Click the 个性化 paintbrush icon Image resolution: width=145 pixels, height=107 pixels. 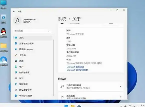click(x=16, y=55)
